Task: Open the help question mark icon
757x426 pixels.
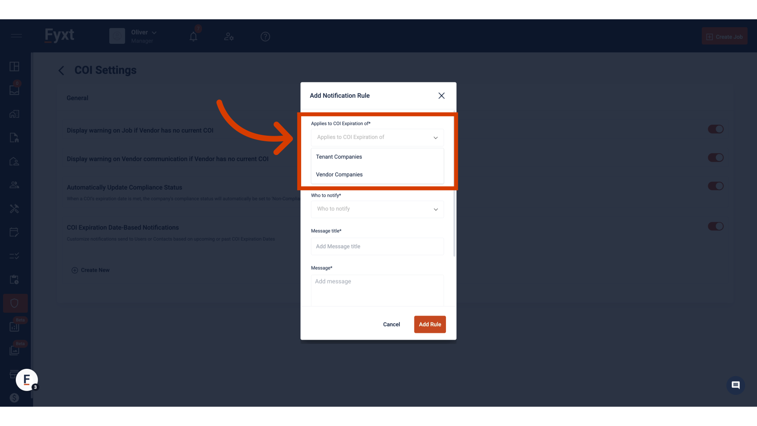Action: 265,37
